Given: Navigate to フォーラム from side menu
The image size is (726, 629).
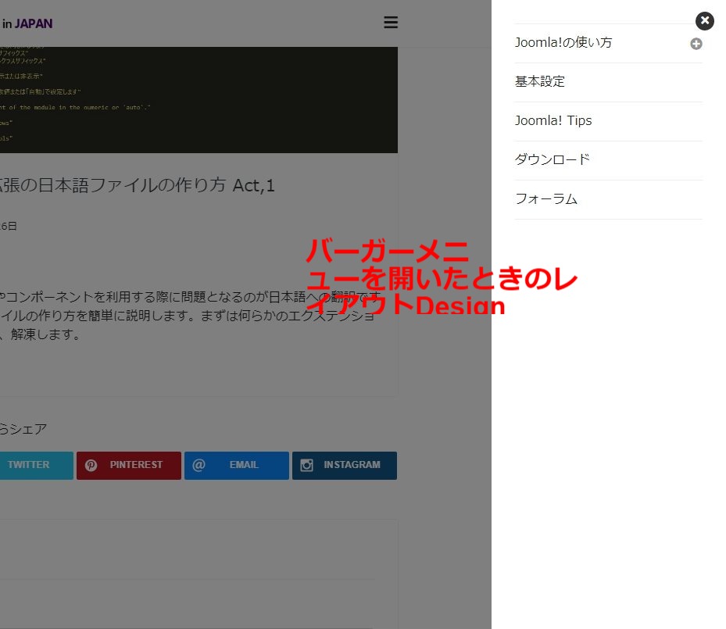Looking at the screenshot, I should 545,199.
